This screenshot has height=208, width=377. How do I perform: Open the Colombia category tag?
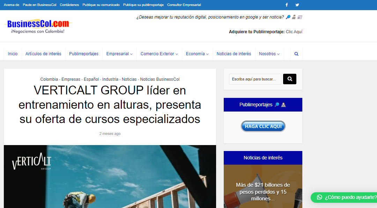[x=49, y=79]
